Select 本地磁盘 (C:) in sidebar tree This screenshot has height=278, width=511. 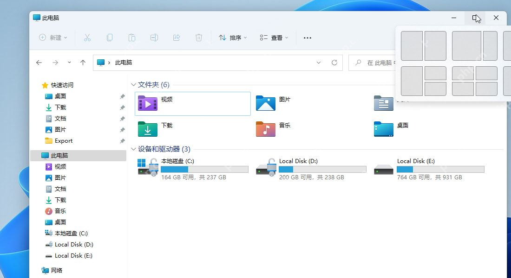click(x=71, y=233)
